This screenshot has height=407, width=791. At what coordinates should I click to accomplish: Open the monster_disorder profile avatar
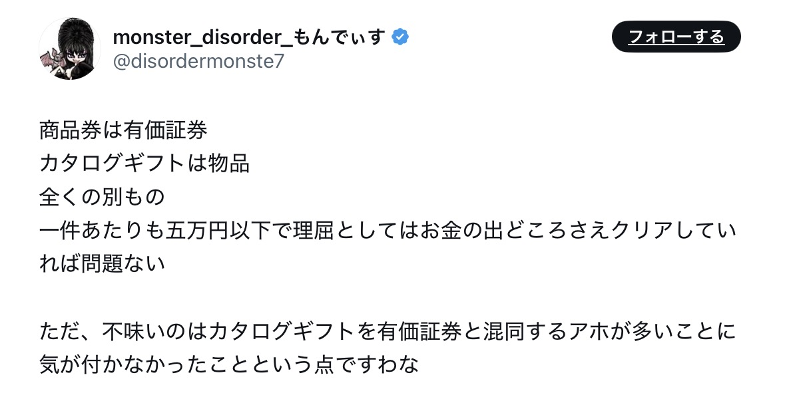tap(69, 49)
